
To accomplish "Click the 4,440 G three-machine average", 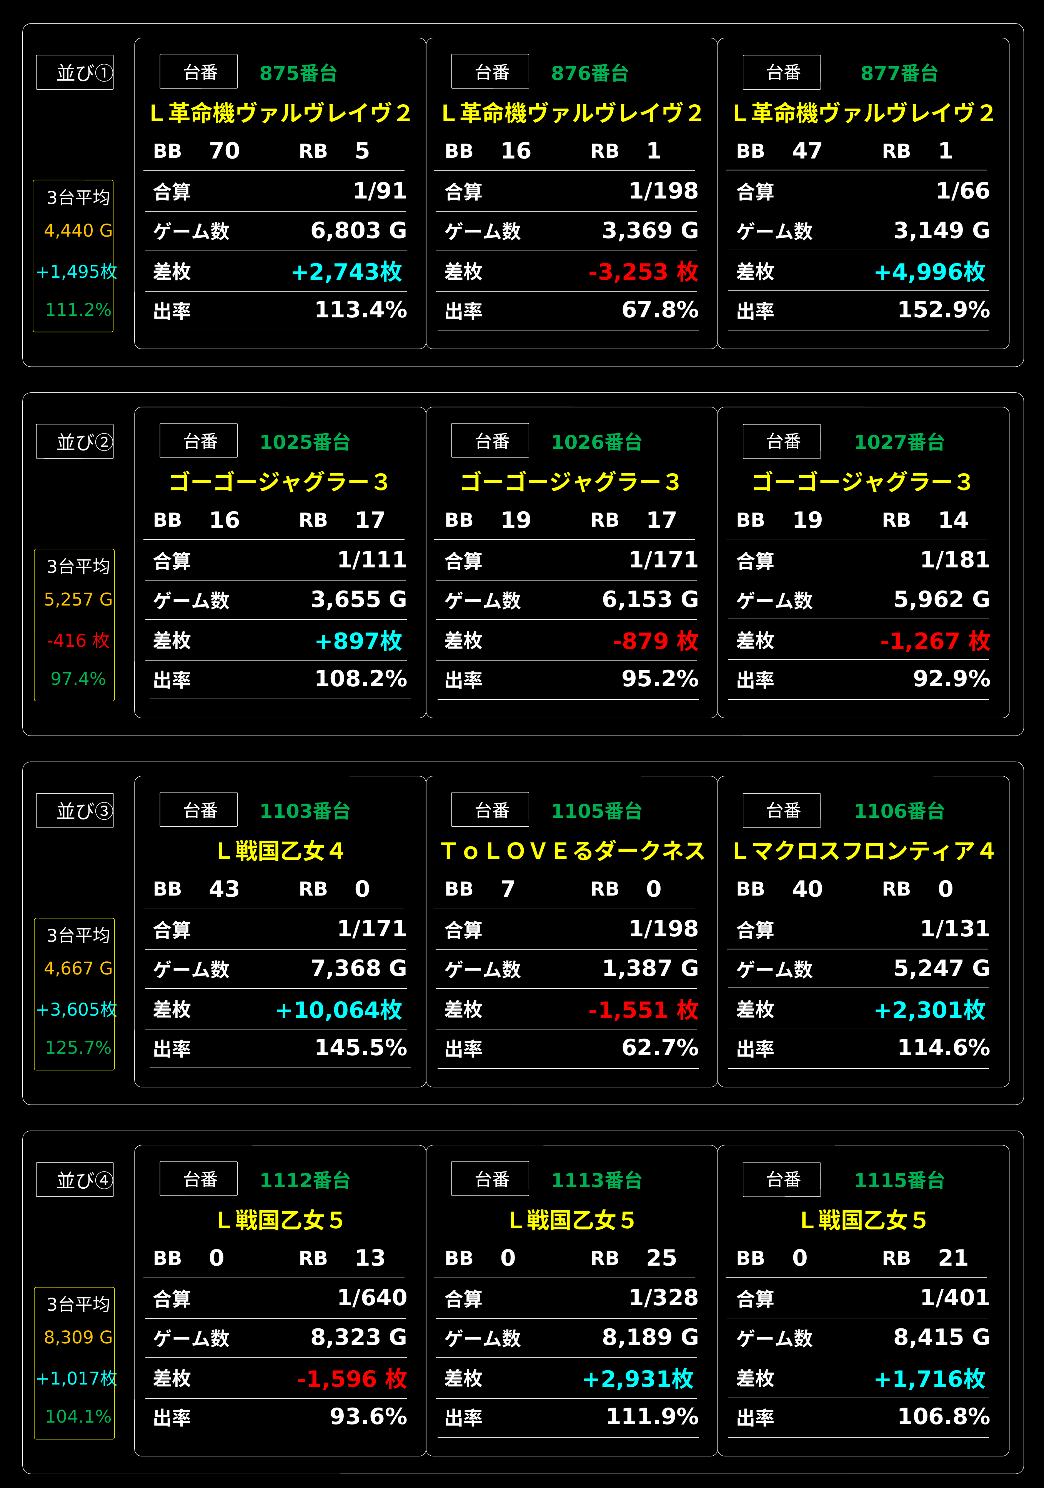I will (x=78, y=230).
